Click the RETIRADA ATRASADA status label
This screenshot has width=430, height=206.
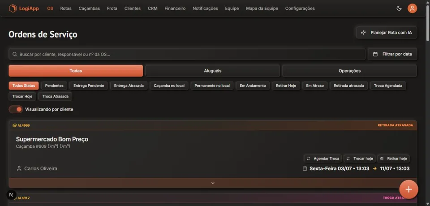tap(396, 125)
